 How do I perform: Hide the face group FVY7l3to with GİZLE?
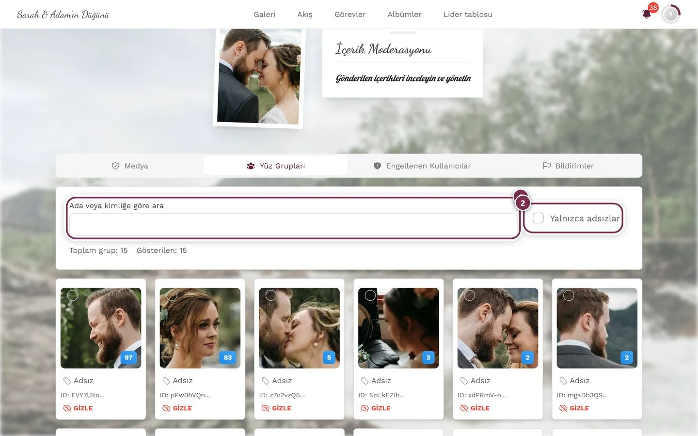(x=78, y=408)
